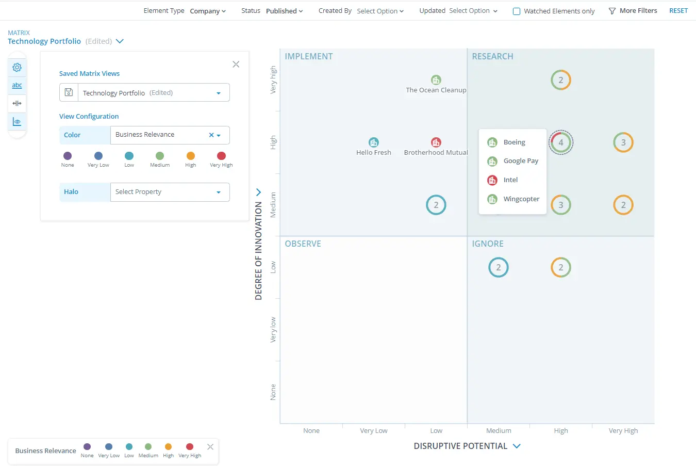Click the None swatch in bottom legend

pos(87,447)
